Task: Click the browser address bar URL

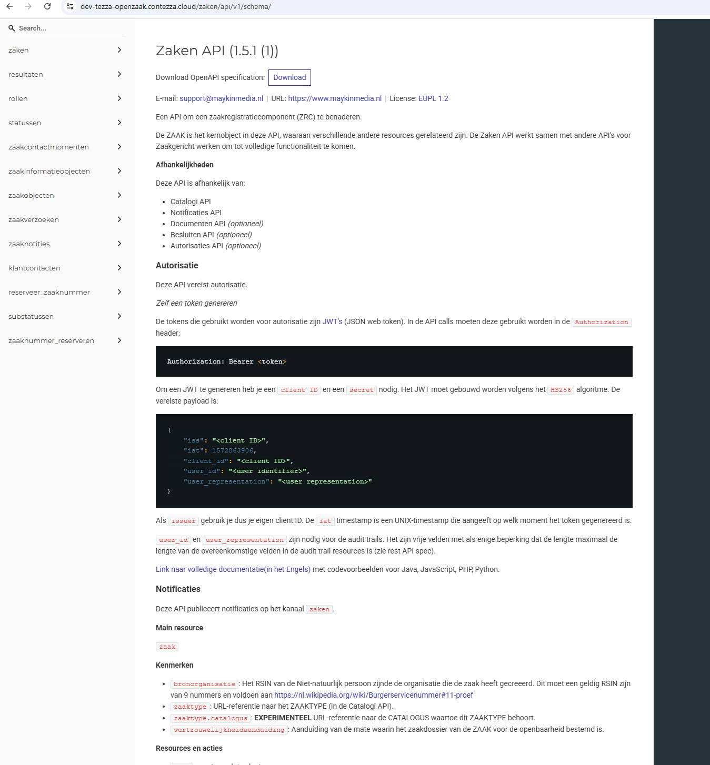Action: pyautogui.click(x=176, y=6)
